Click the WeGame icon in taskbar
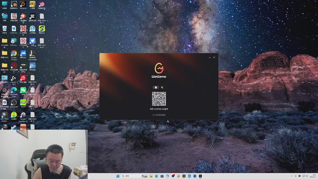The height and width of the screenshot is (179, 318). click(200, 176)
